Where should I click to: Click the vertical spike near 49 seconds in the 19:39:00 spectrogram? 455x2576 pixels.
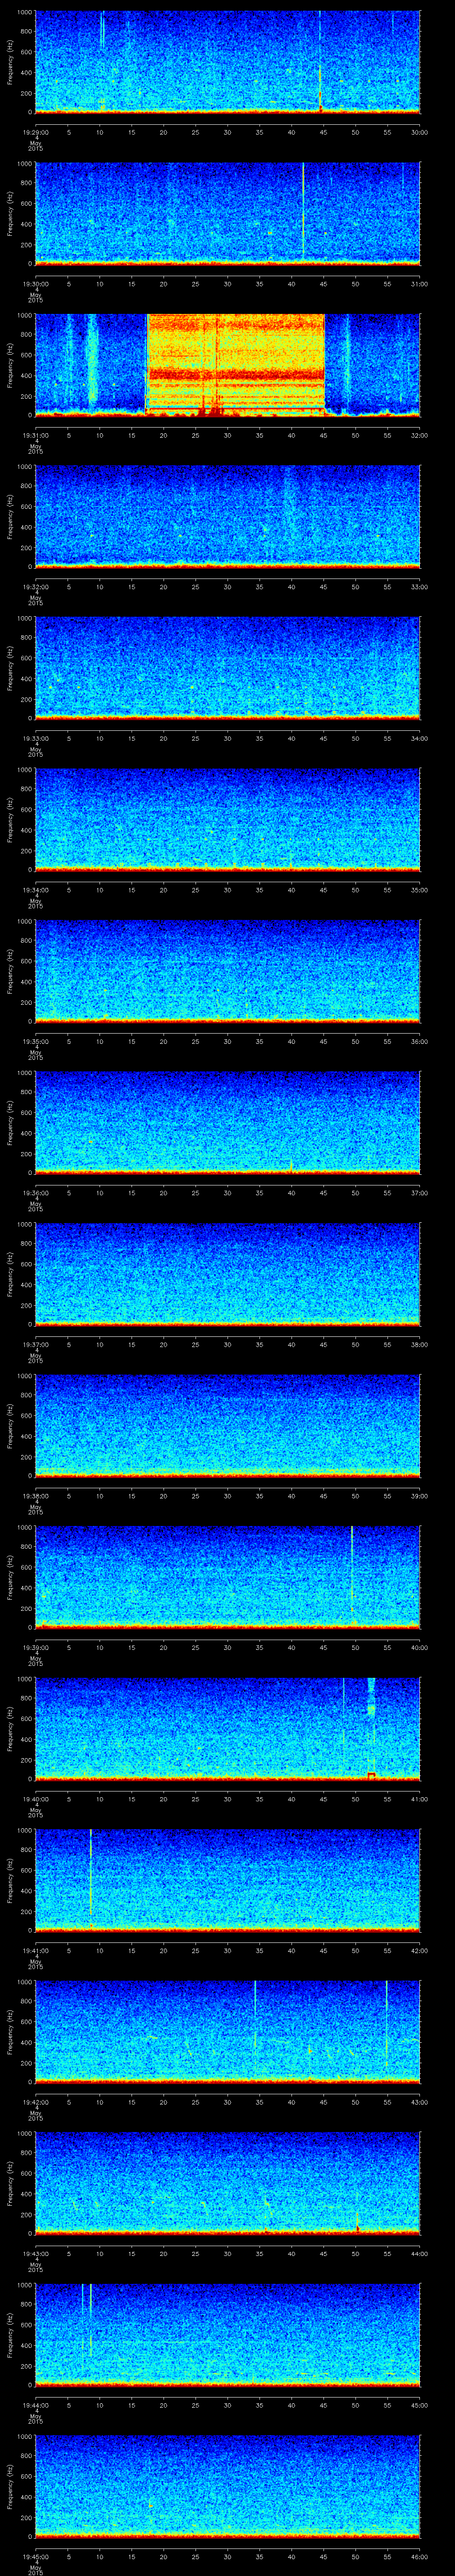pos(352,1570)
